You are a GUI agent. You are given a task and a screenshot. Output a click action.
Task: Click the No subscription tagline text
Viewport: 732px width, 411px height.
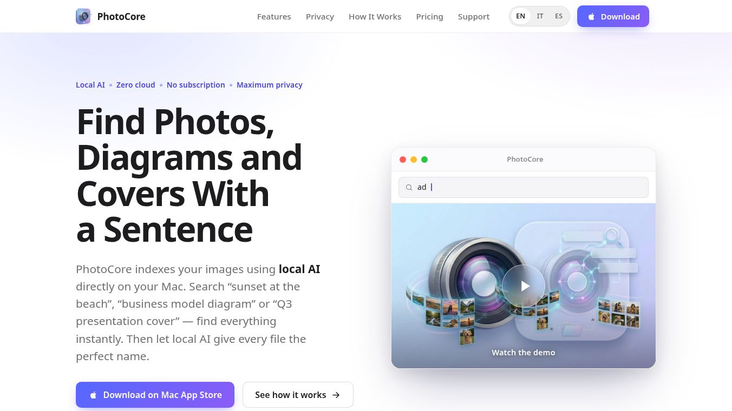(196, 85)
